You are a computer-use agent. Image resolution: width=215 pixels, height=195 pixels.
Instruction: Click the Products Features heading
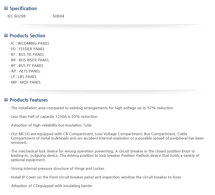pos(29,100)
